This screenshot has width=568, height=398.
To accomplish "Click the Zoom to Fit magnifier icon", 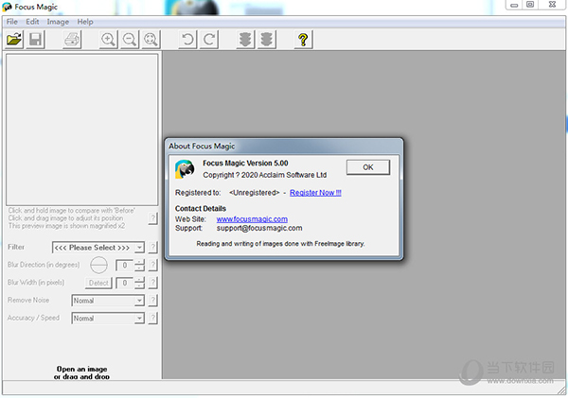I will [x=151, y=39].
